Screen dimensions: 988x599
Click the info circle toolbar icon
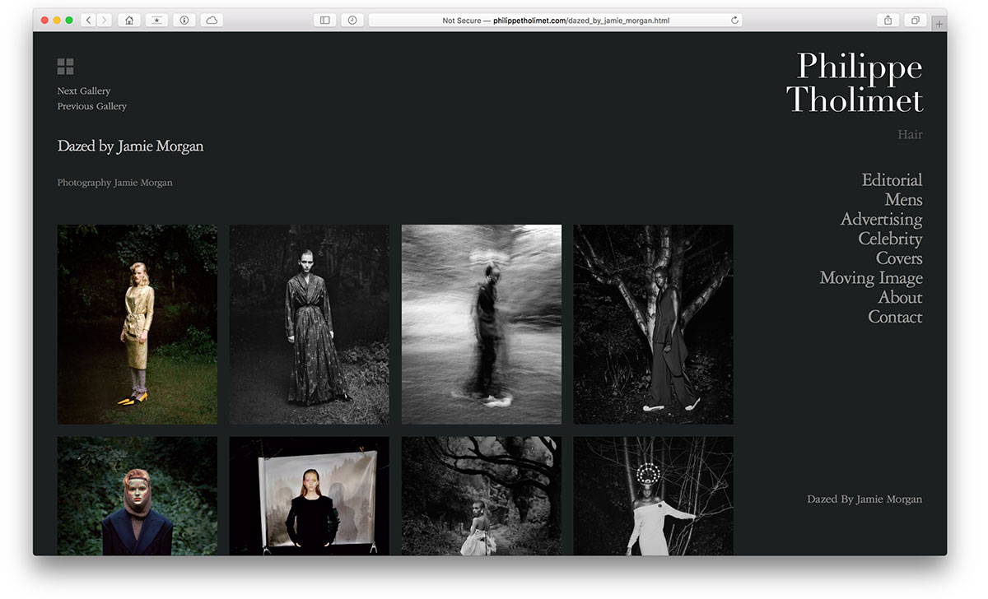pos(184,20)
